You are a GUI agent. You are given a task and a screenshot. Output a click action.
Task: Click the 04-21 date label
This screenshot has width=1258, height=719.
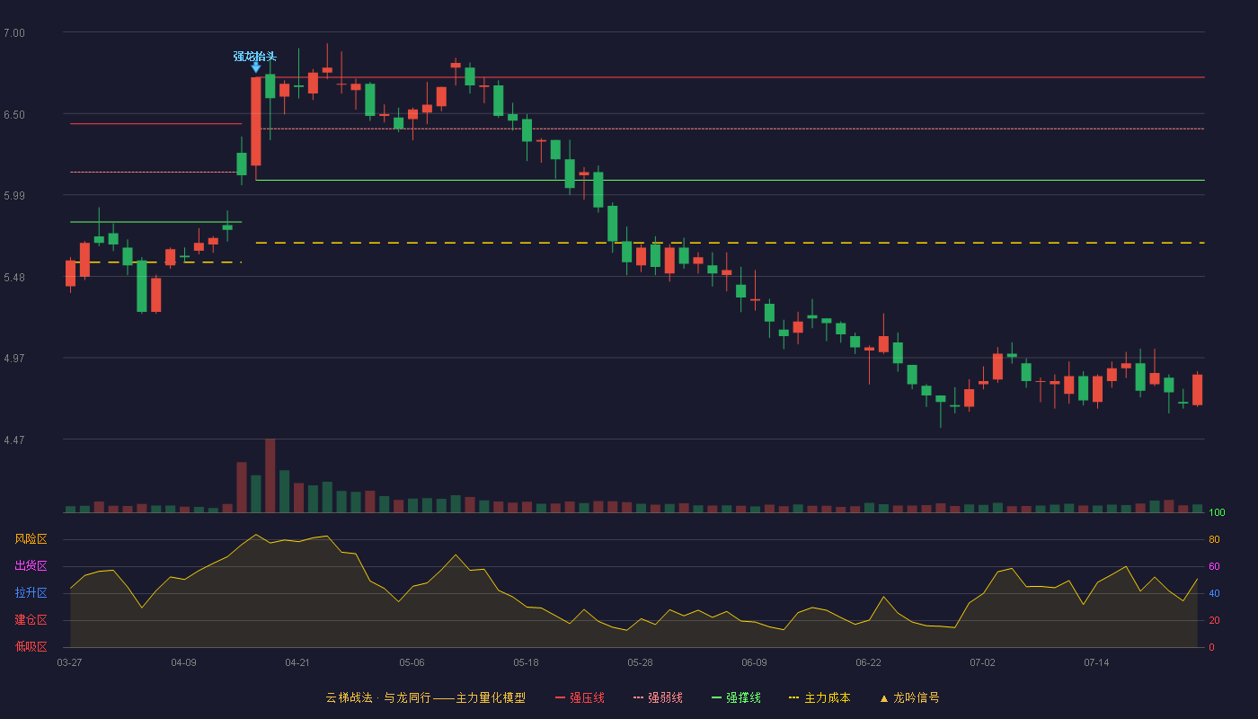(x=297, y=662)
